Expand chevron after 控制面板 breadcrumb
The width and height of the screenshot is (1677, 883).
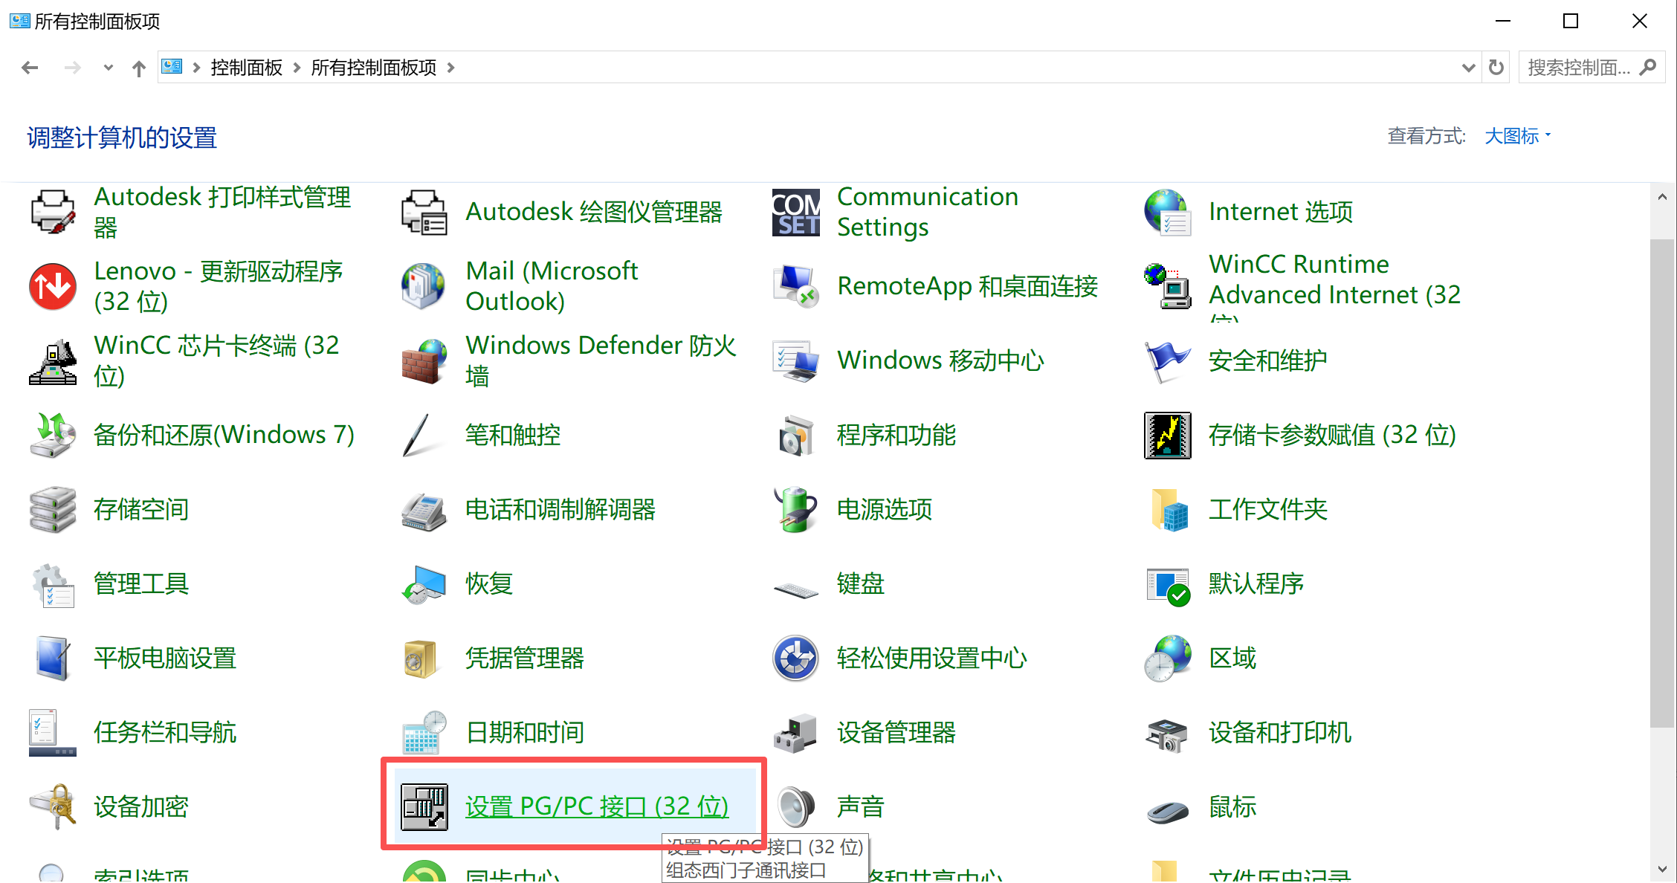[297, 68]
